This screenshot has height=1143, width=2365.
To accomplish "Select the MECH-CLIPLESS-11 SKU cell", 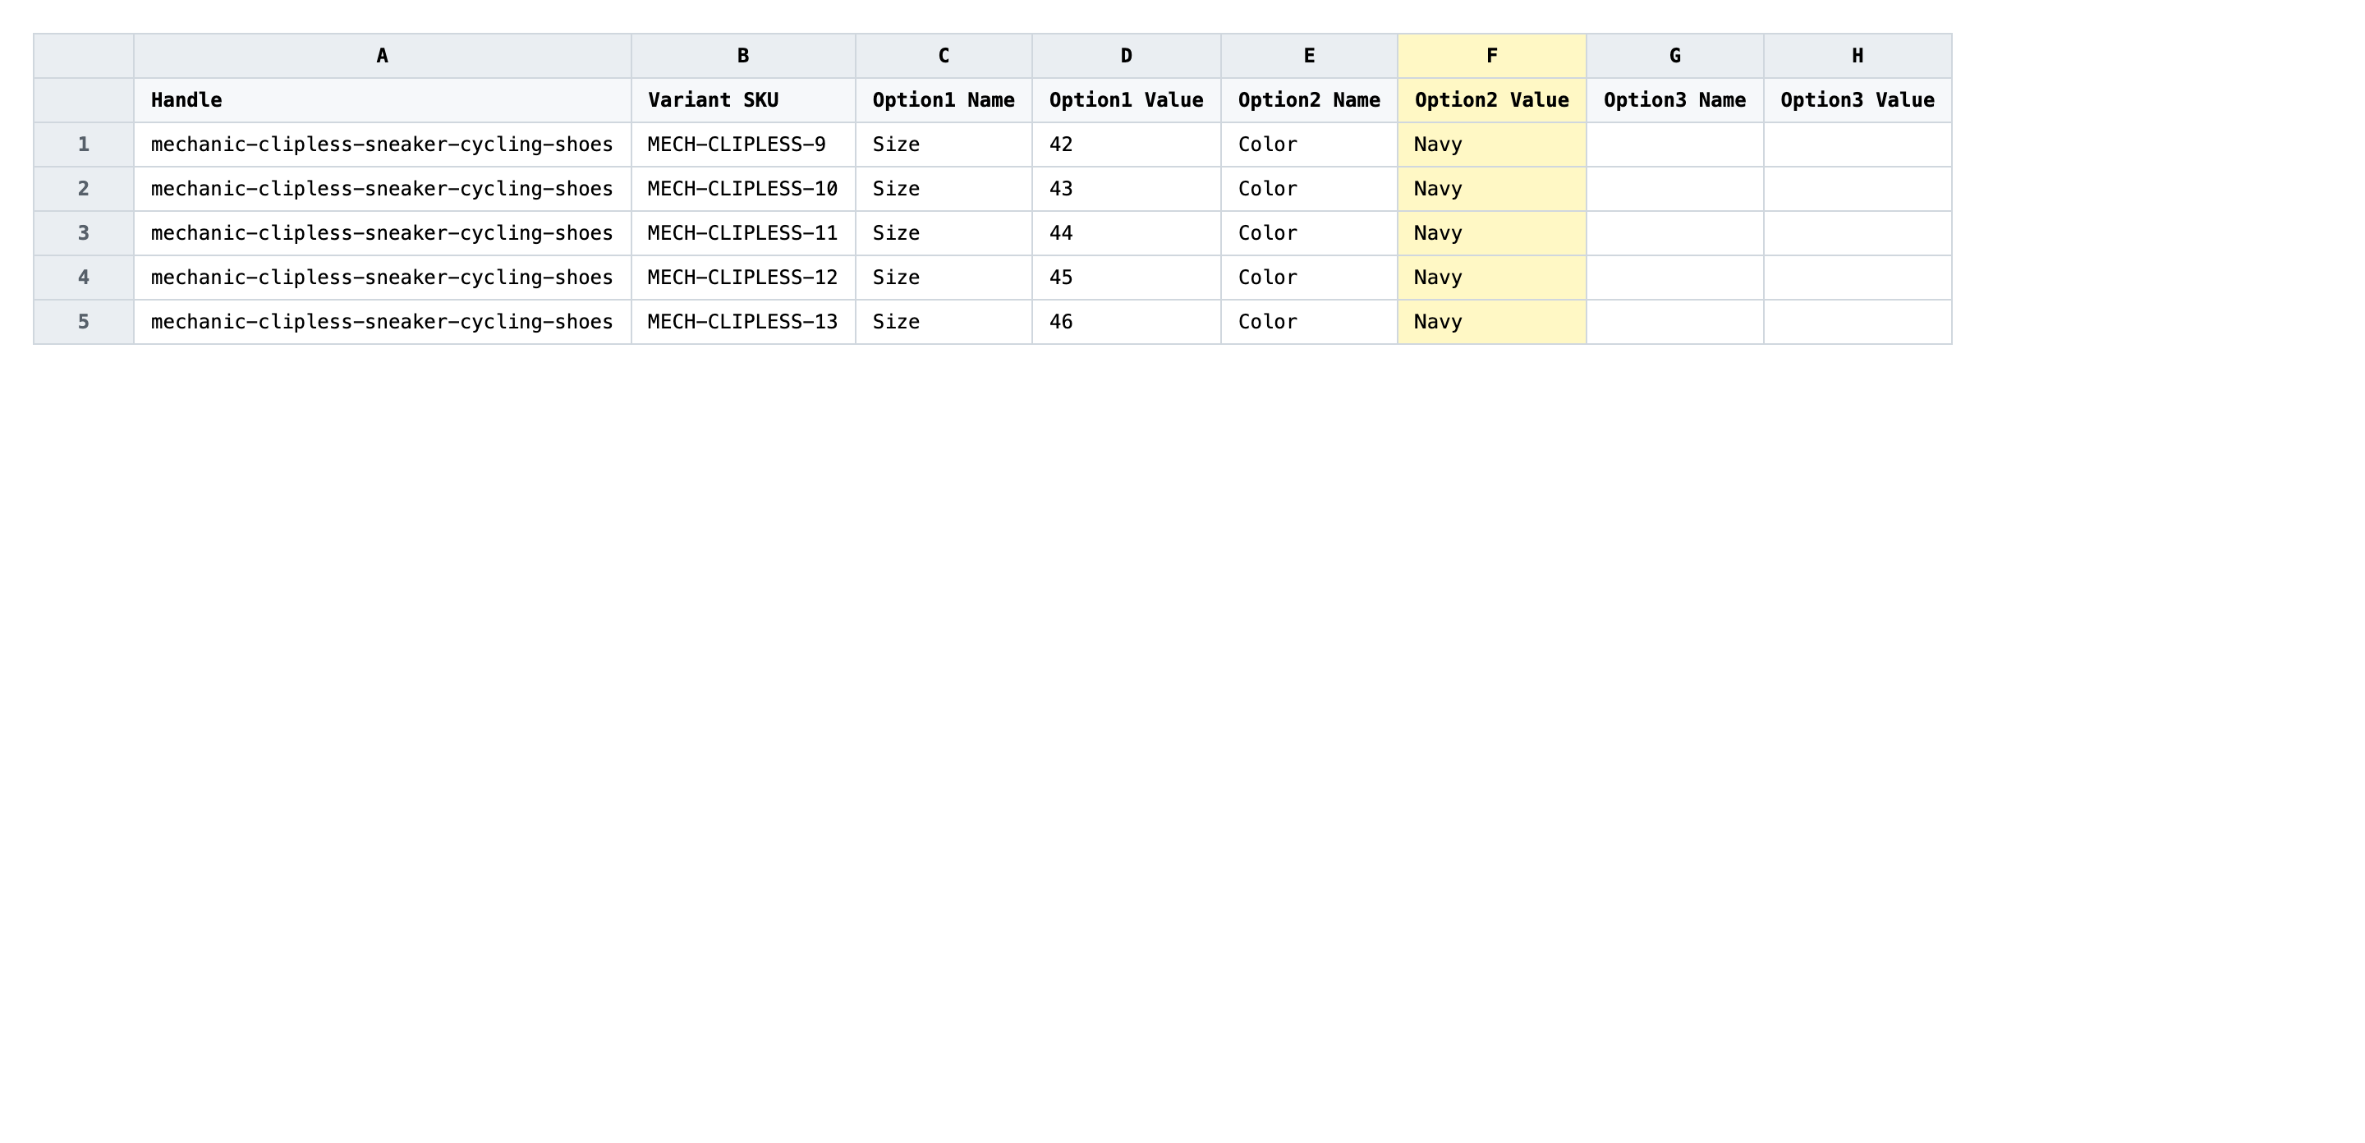I will click(x=742, y=233).
